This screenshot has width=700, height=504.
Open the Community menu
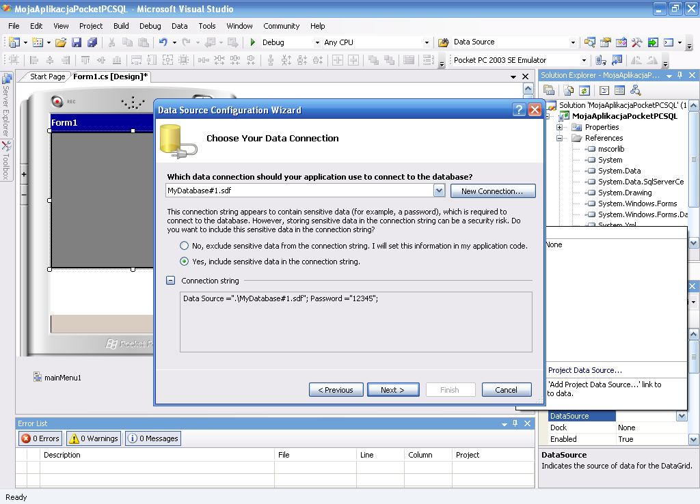click(x=281, y=26)
